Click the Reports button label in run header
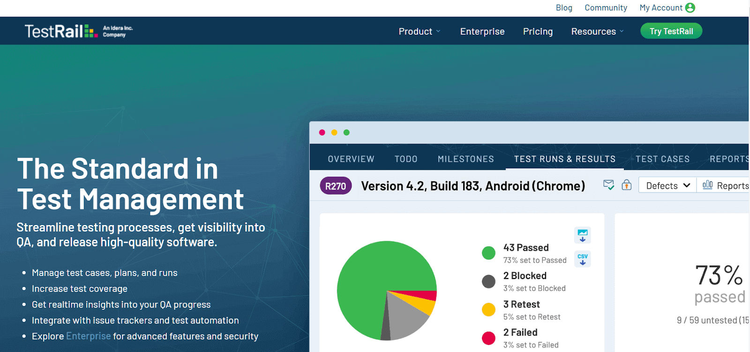The height and width of the screenshot is (352, 750). click(733, 186)
